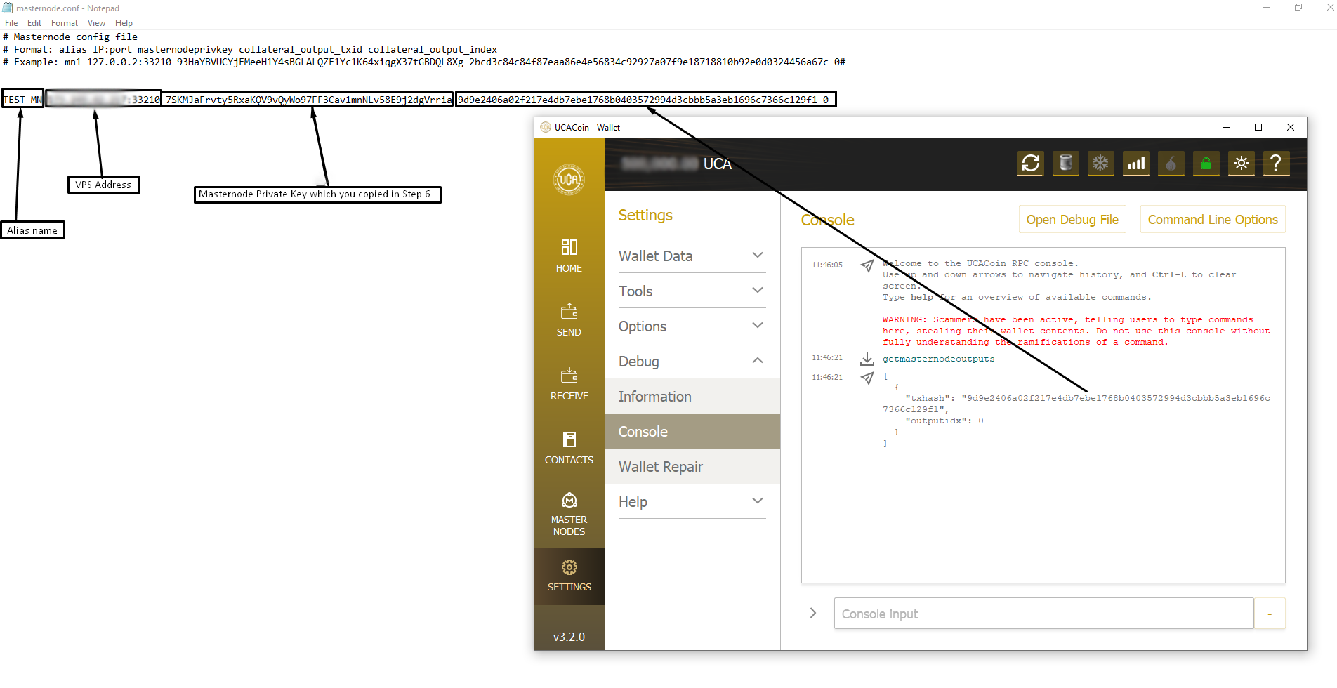Open MASTER NODES in wallet sidebar
1337x688 pixels.
569,515
